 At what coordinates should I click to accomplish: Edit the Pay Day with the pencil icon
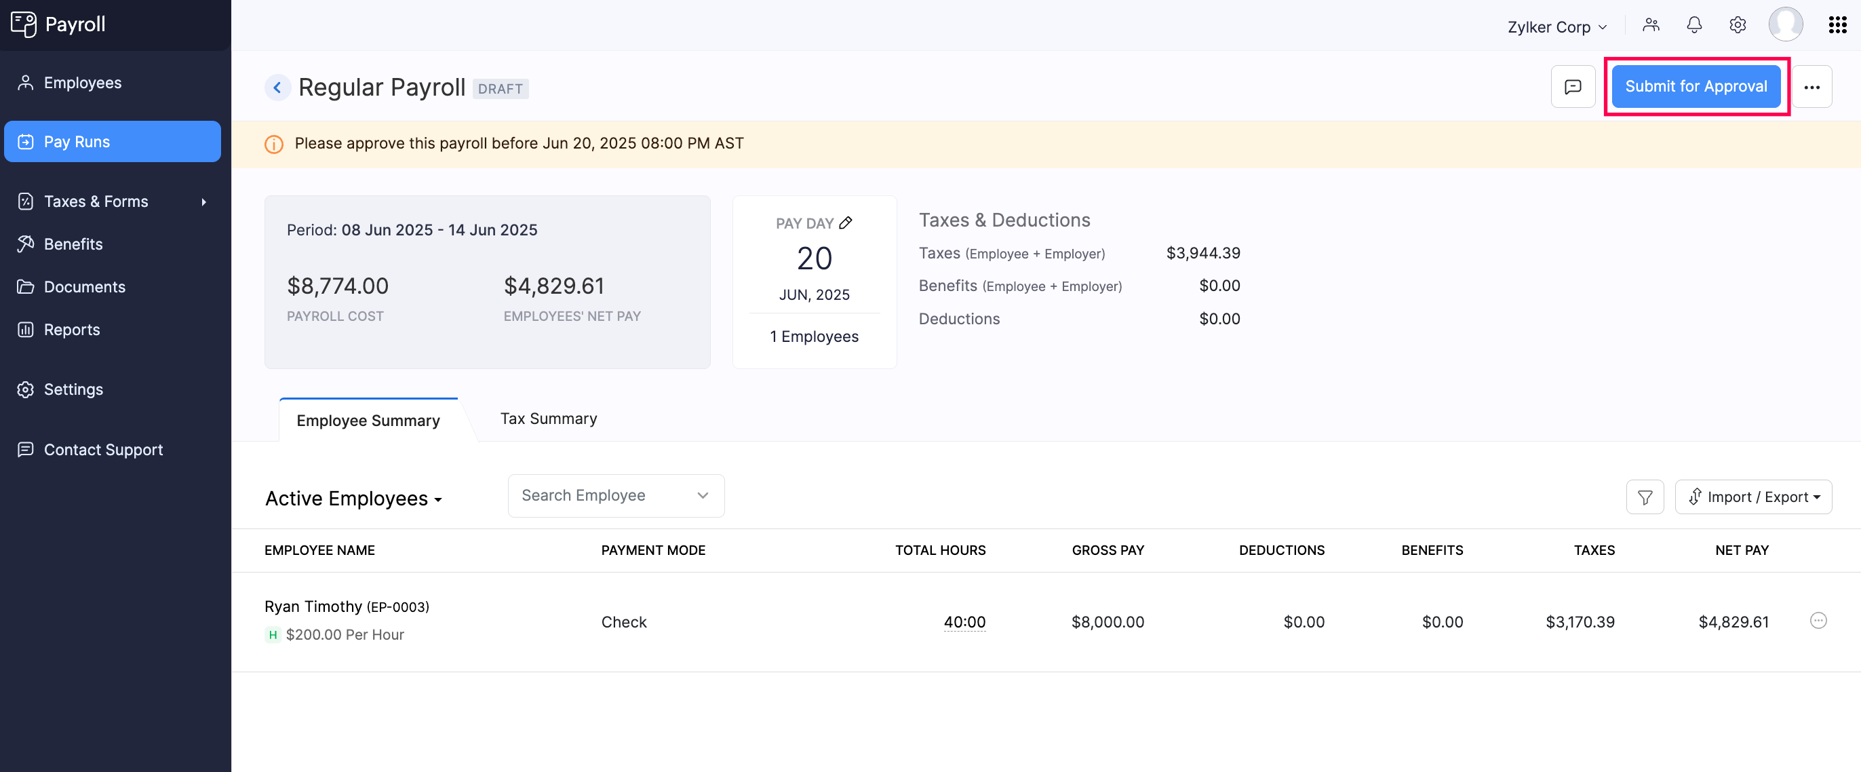tap(846, 223)
